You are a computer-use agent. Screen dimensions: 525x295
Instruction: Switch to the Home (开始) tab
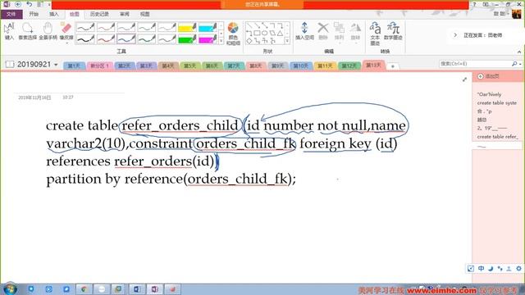[34, 14]
